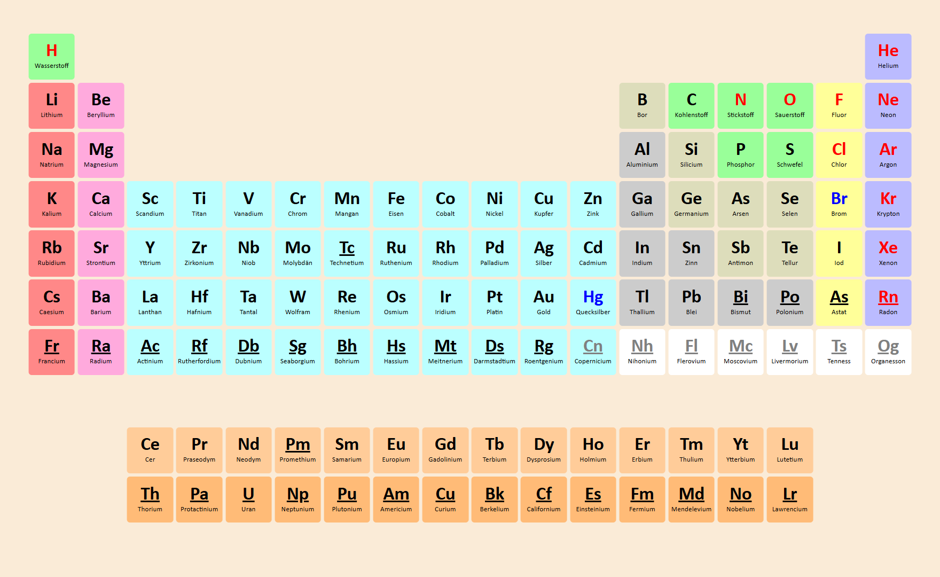
Task: Click the Chlor (Cl) tile
Action: [839, 155]
